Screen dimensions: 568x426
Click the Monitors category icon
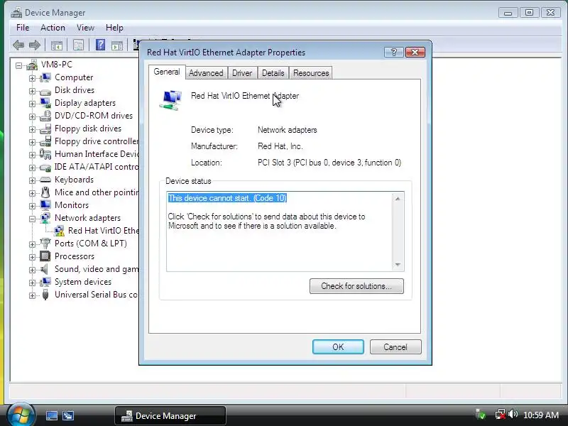(x=45, y=205)
